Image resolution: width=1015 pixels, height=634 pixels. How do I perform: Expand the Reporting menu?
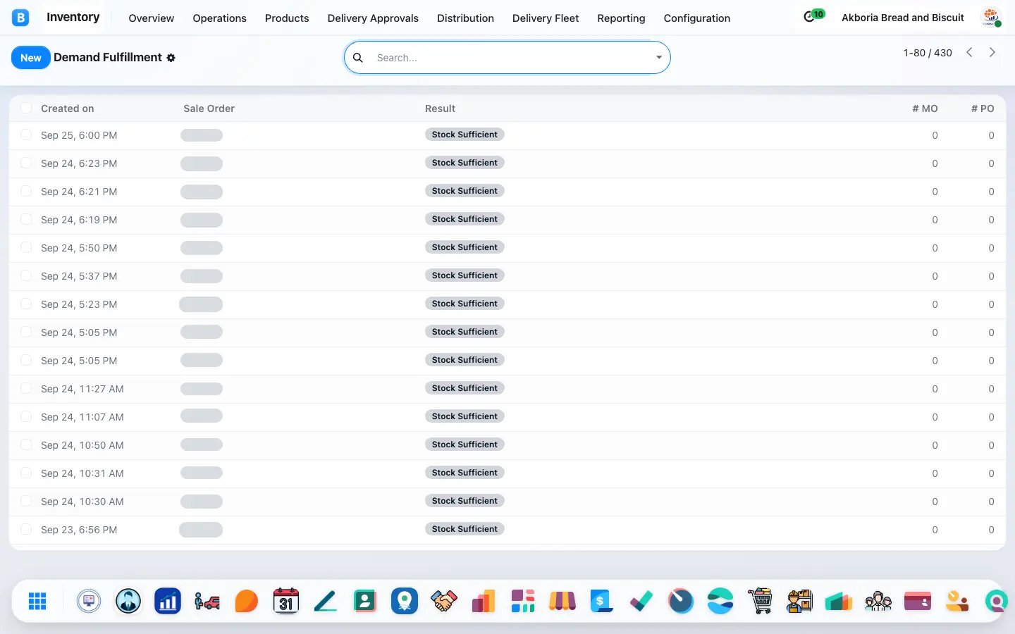[621, 18]
